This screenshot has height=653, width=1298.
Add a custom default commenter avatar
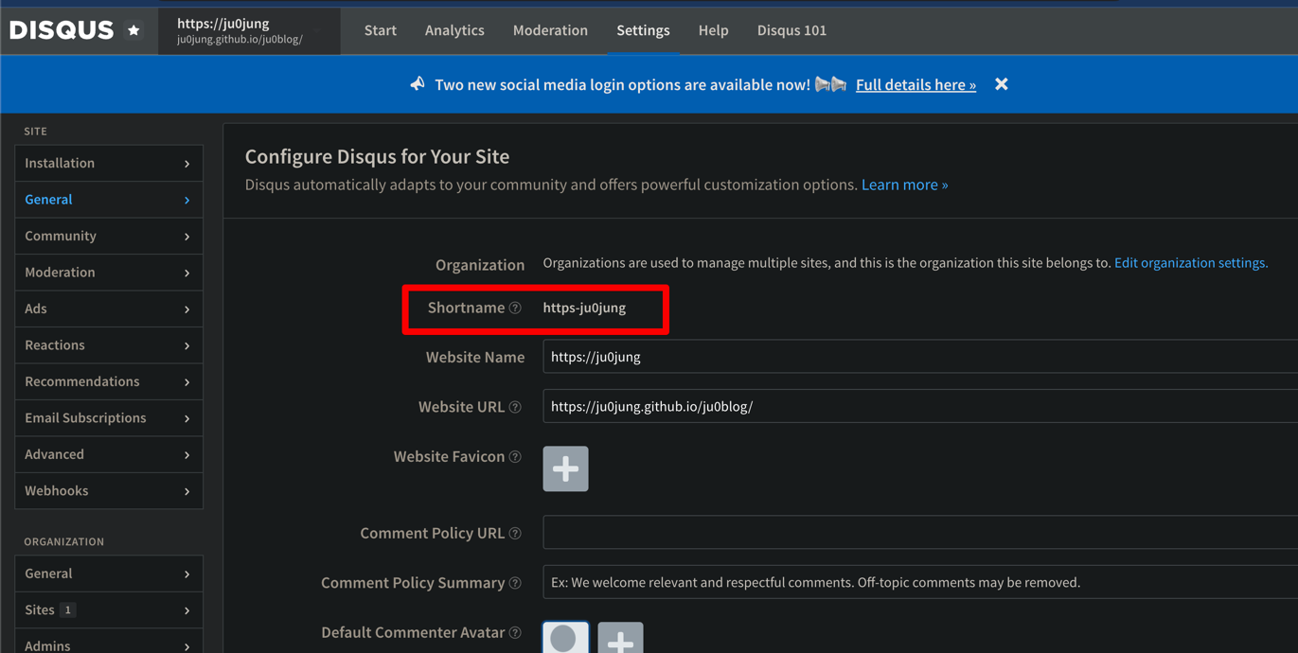point(620,640)
